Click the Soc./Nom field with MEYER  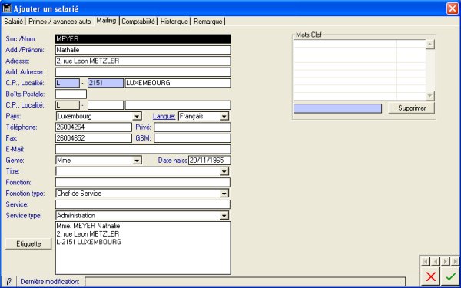[143, 39]
